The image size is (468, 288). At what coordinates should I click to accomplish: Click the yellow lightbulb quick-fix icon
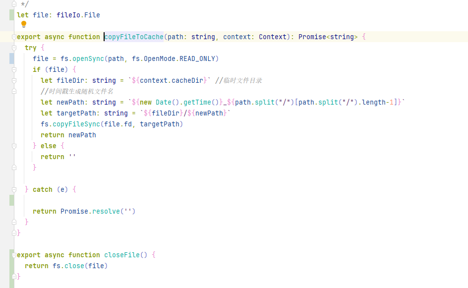(x=24, y=24)
